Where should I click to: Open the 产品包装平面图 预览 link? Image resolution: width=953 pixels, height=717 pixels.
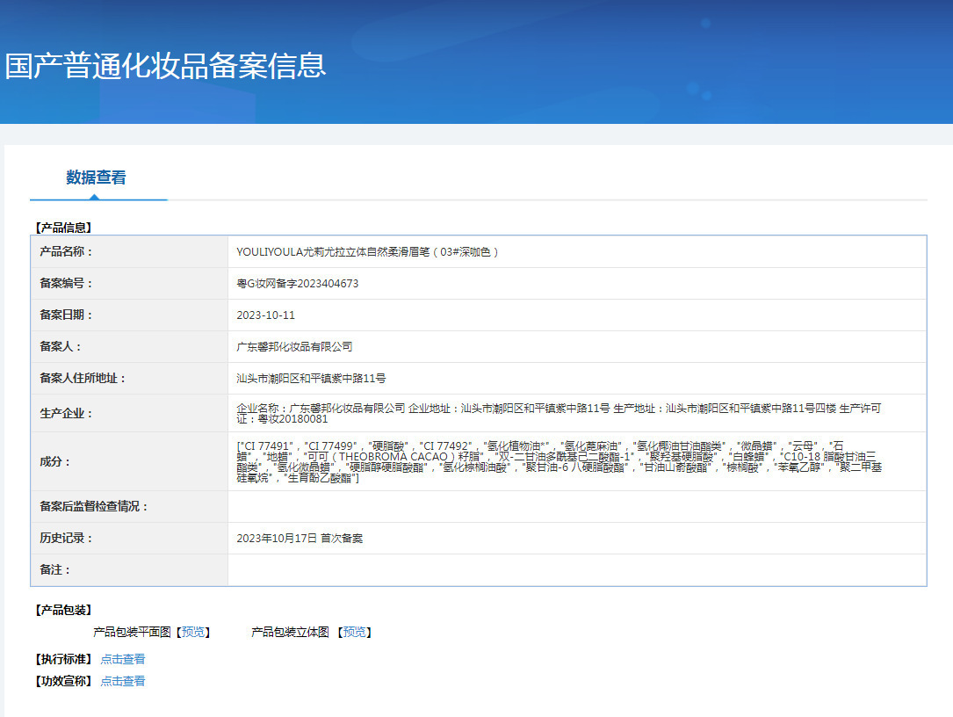coord(193,633)
